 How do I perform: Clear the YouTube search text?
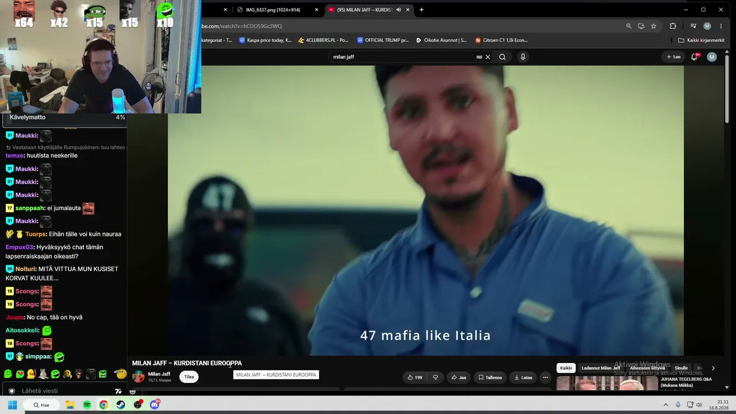[488, 57]
